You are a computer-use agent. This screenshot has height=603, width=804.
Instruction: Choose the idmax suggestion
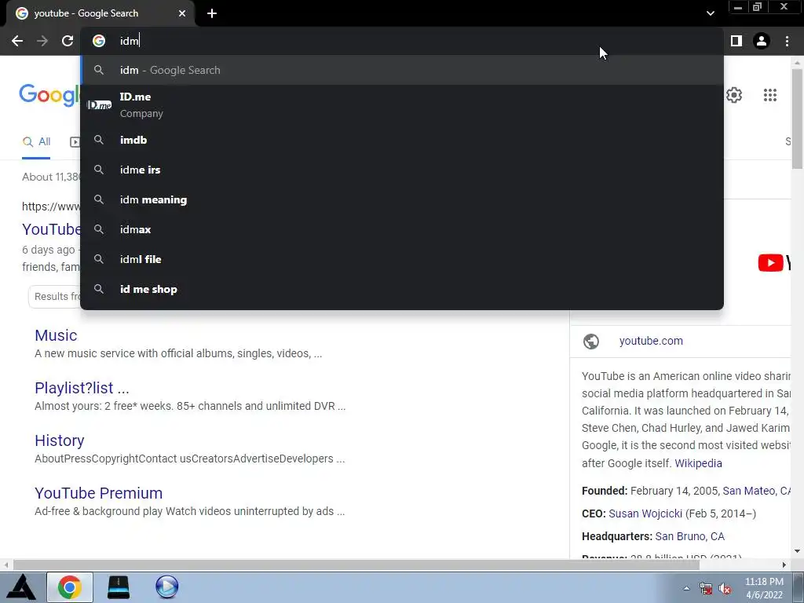pyautogui.click(x=402, y=229)
